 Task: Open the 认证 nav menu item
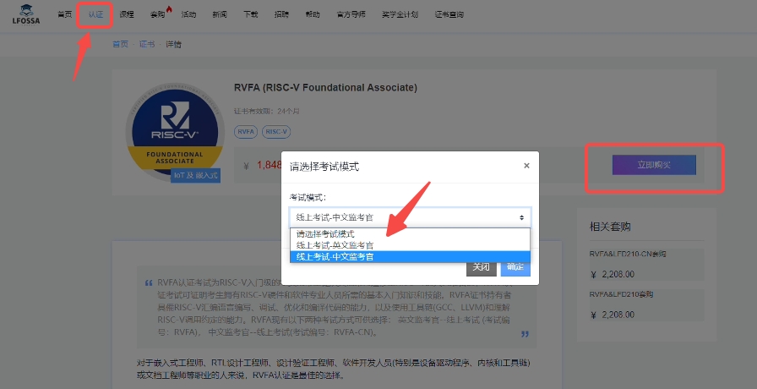click(x=95, y=14)
